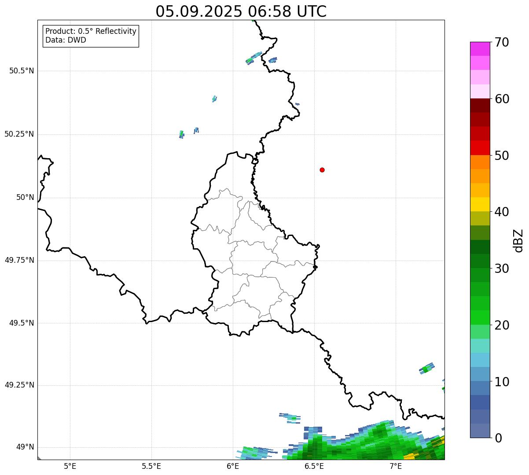This screenshot has width=529, height=475.
Task: Click the 5°E longitude label
Action: pos(70,466)
